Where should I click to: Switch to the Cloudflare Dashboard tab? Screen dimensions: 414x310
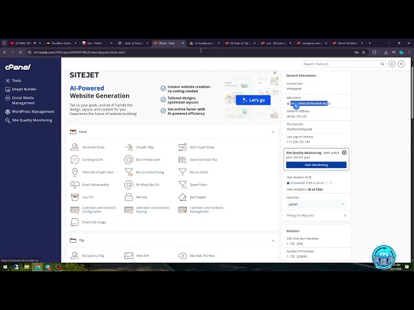click(61, 43)
